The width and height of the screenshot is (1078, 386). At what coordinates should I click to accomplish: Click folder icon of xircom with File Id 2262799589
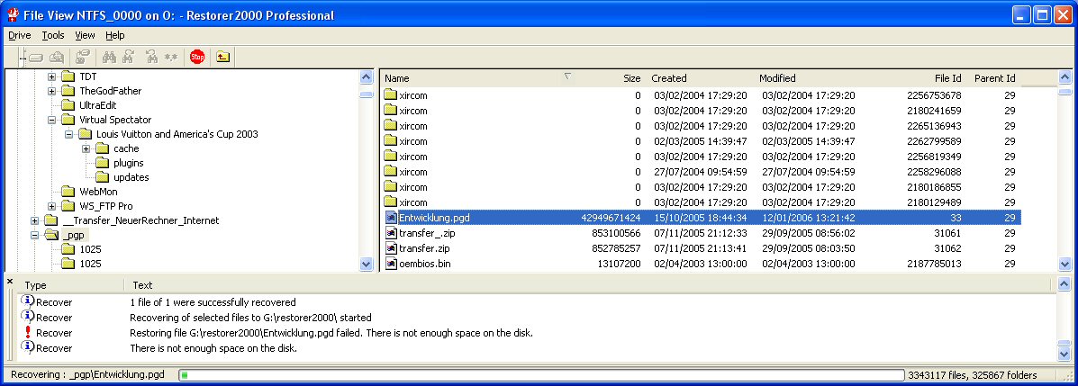391,140
